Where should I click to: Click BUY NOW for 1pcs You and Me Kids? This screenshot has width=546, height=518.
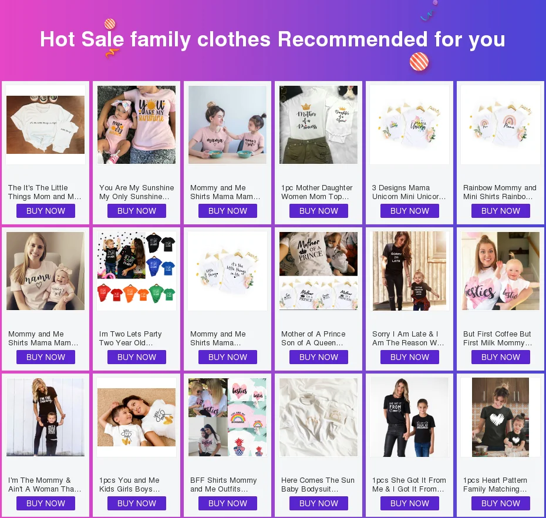click(x=136, y=504)
